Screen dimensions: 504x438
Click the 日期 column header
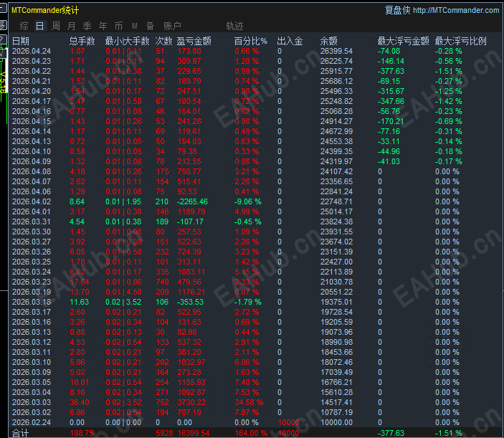[x=21, y=41]
